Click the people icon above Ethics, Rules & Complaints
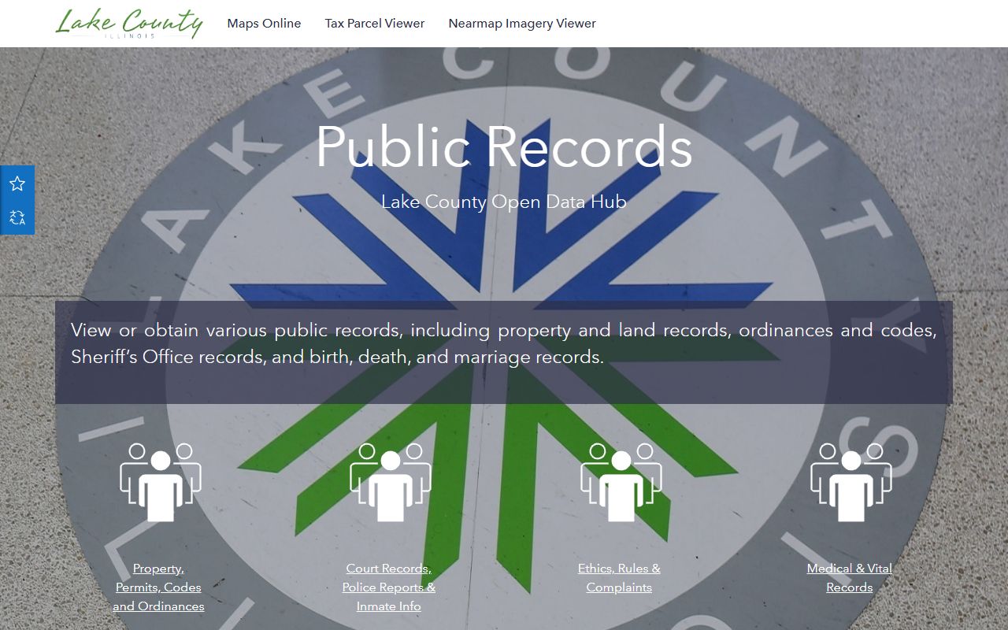Screen dimensions: 1008x630 621,482
